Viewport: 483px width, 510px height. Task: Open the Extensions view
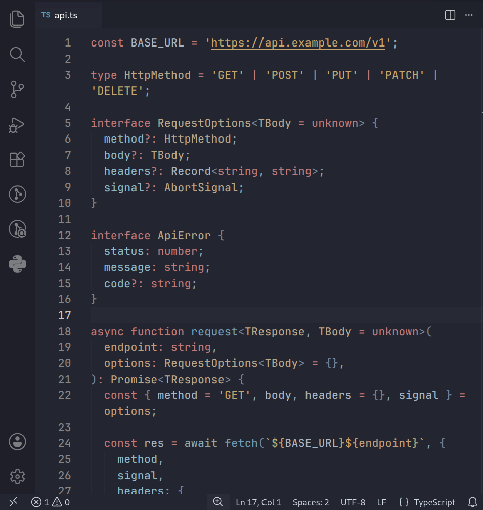(17, 159)
